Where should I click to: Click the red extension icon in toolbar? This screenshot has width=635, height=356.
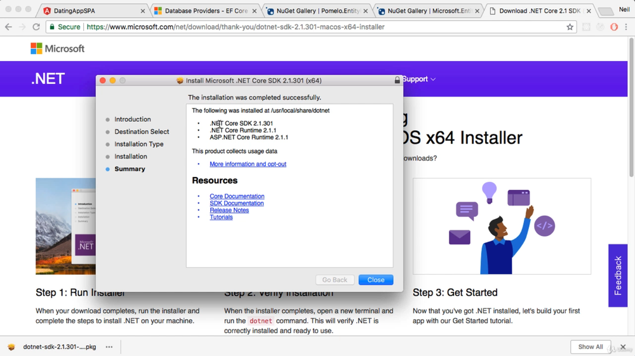click(x=614, y=27)
